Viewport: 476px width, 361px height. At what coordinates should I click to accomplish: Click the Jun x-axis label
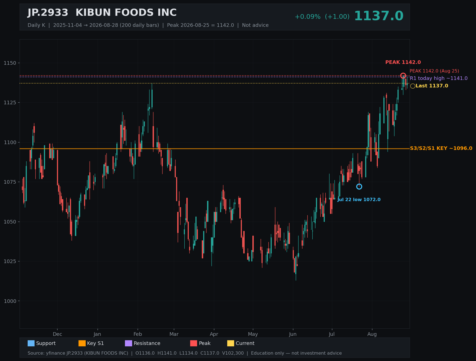pyautogui.click(x=293, y=334)
